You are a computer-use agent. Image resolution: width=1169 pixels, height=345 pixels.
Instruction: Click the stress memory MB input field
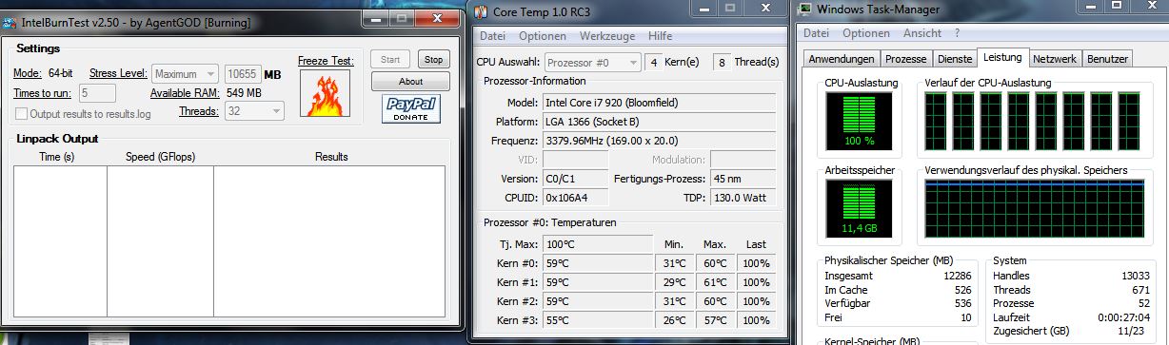pyautogui.click(x=243, y=74)
